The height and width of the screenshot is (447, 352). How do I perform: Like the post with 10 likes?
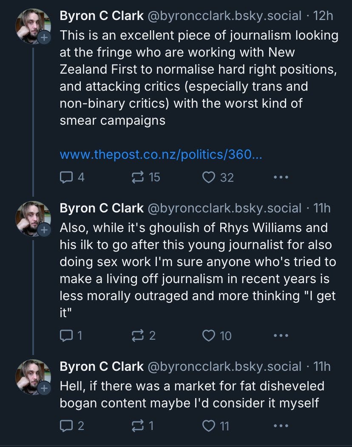[x=209, y=335]
